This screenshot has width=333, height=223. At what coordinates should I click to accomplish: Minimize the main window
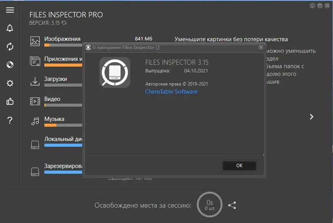point(313,6)
